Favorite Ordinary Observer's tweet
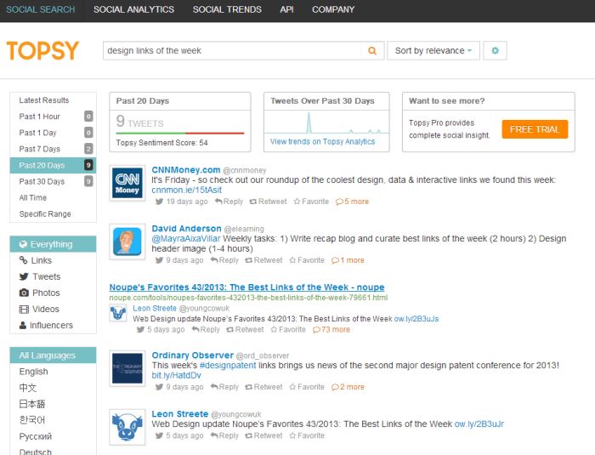The width and height of the screenshot is (595, 455). click(x=307, y=387)
